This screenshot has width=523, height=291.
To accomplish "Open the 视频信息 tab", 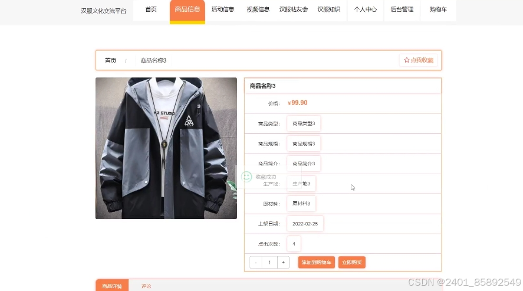I will (x=258, y=11).
